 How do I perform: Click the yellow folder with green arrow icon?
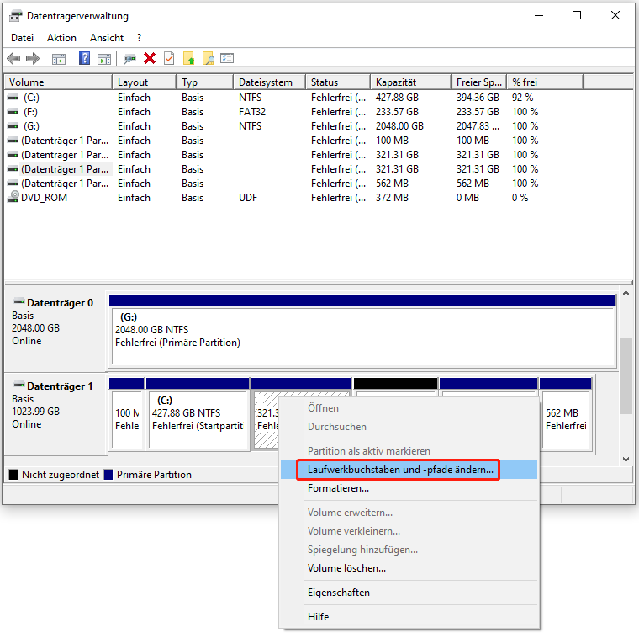pos(189,58)
